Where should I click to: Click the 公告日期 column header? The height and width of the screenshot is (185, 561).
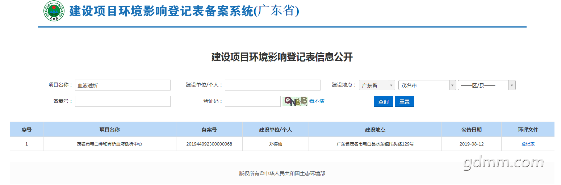(x=472, y=129)
